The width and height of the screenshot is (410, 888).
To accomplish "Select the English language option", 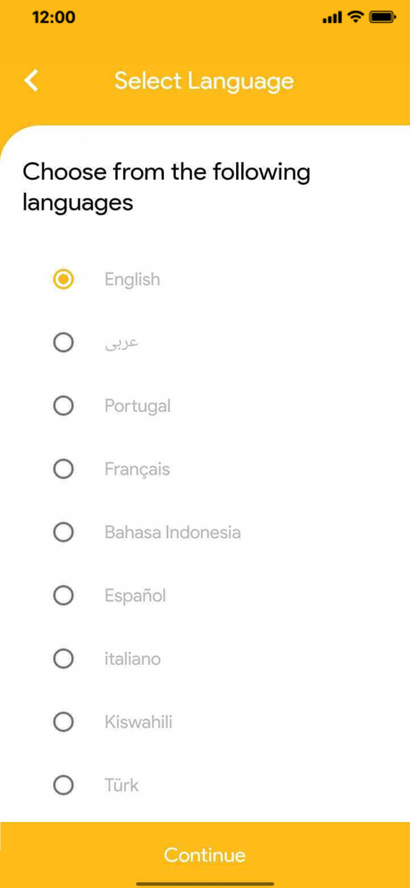I will click(x=63, y=279).
